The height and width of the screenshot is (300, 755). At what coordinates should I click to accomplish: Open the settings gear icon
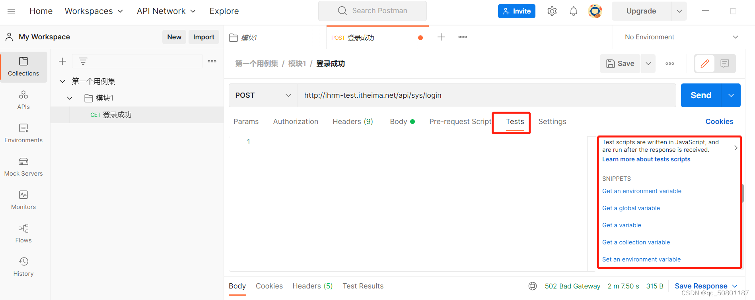tap(552, 11)
